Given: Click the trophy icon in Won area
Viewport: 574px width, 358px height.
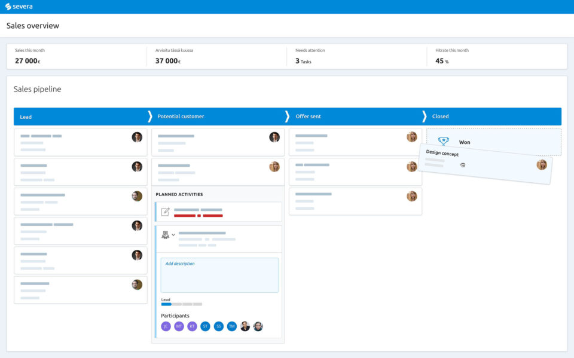Looking at the screenshot, I should click(x=443, y=141).
